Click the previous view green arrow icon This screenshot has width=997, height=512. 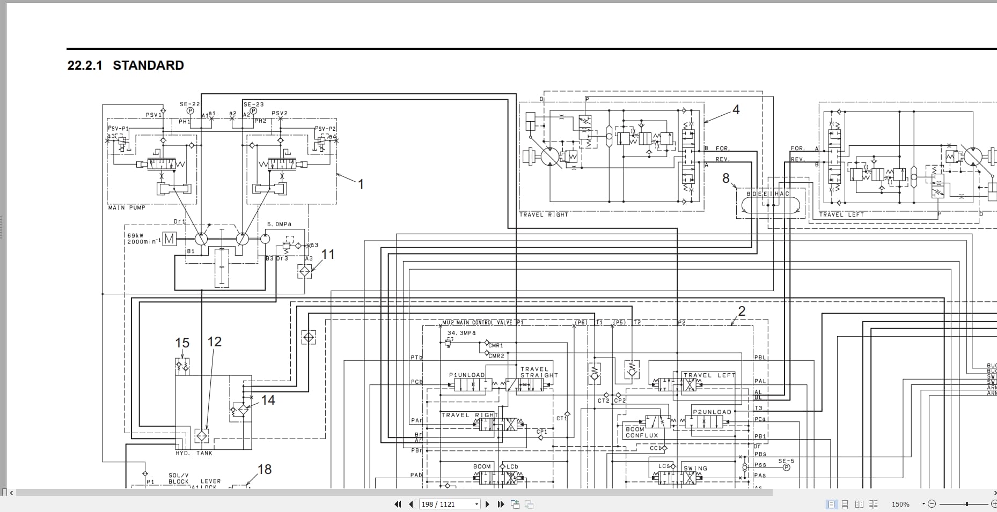coord(515,504)
